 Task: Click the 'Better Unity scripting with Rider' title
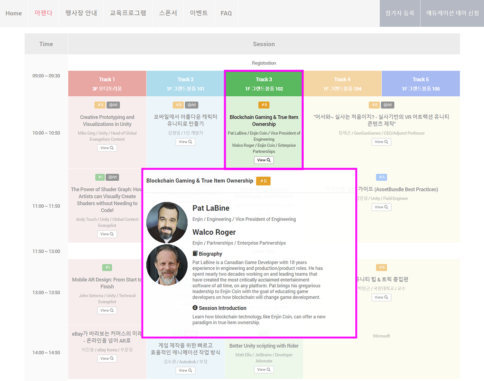tap(264, 346)
